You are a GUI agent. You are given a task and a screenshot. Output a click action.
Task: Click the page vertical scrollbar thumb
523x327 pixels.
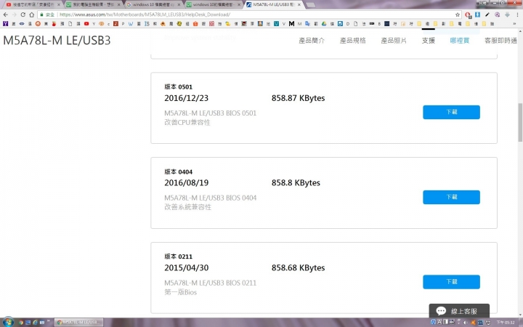tap(520, 123)
